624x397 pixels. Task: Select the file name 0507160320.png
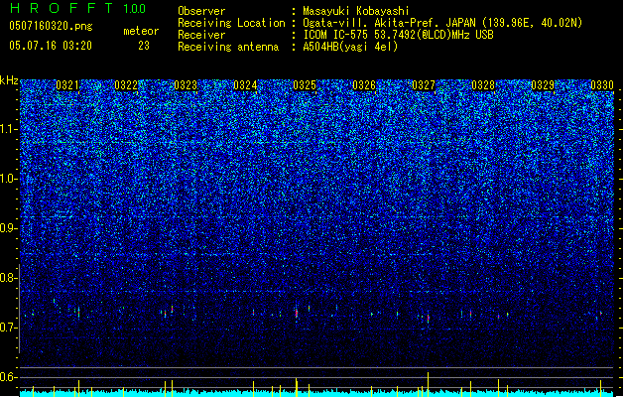[51, 26]
